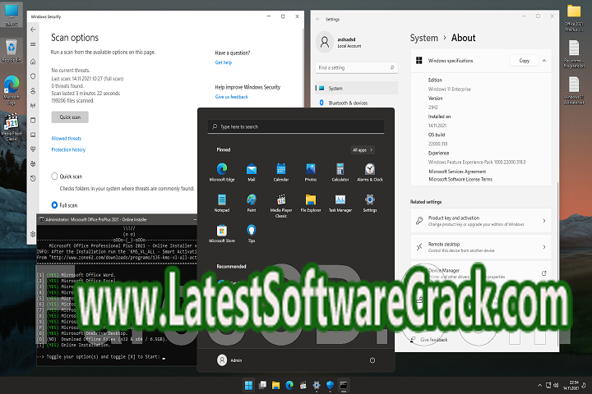Open Microsoft Edge from pinned apps

(222, 169)
